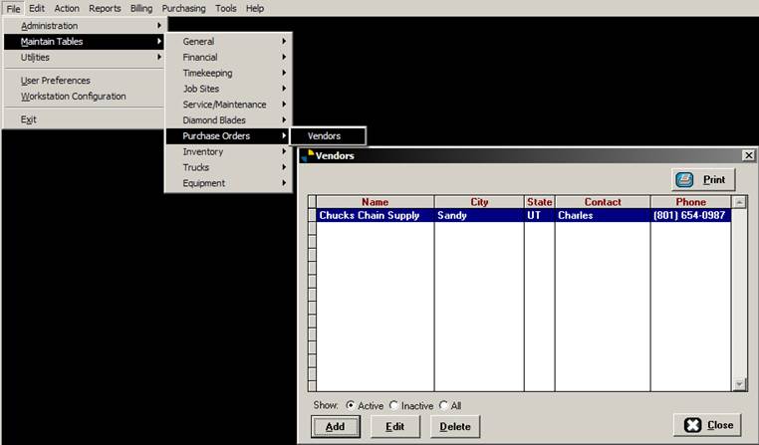Select the Inactive radio button
The image size is (759, 445).
(x=393, y=405)
